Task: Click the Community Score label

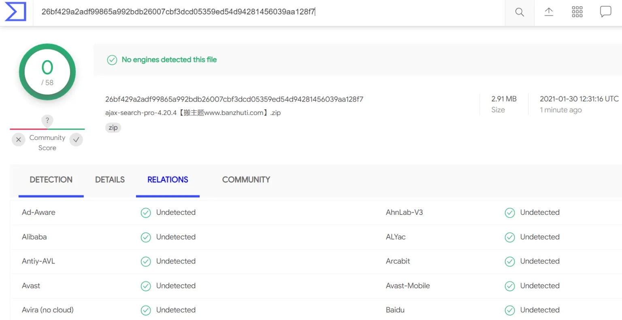Action: click(47, 143)
